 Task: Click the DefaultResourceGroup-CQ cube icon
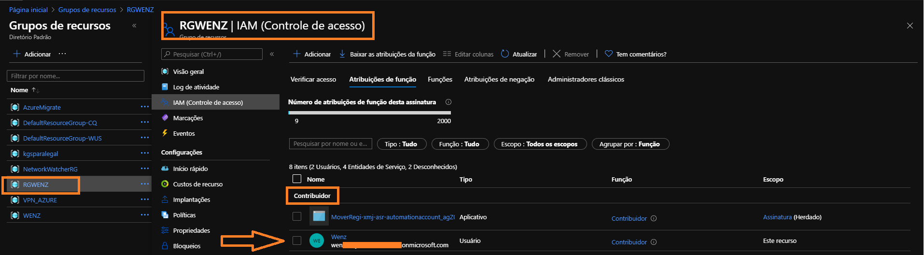pyautogui.click(x=15, y=123)
